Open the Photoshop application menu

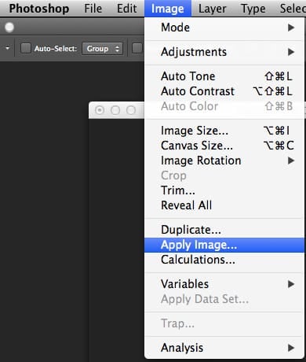click(x=39, y=9)
